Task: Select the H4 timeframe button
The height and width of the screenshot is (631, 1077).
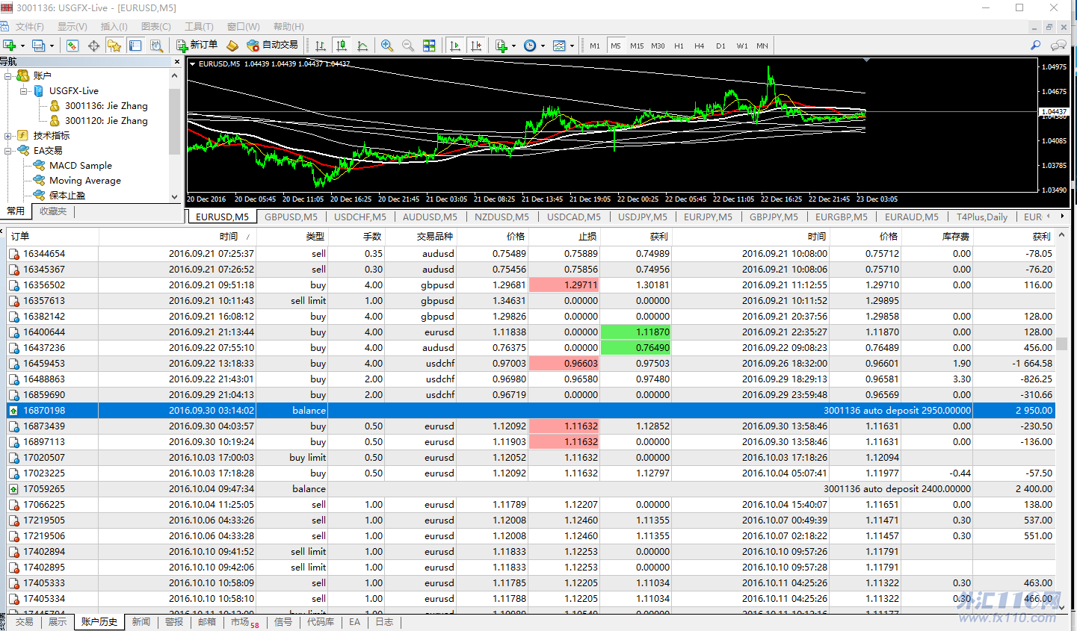Action: pos(699,46)
